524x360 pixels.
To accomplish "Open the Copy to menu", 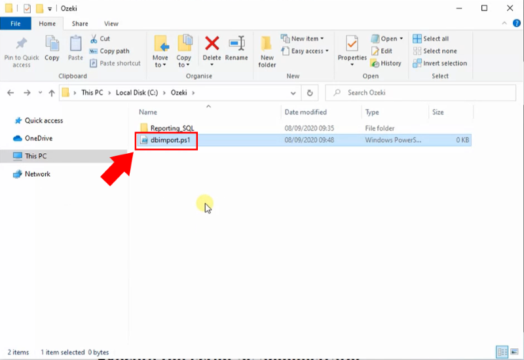I will tap(184, 52).
